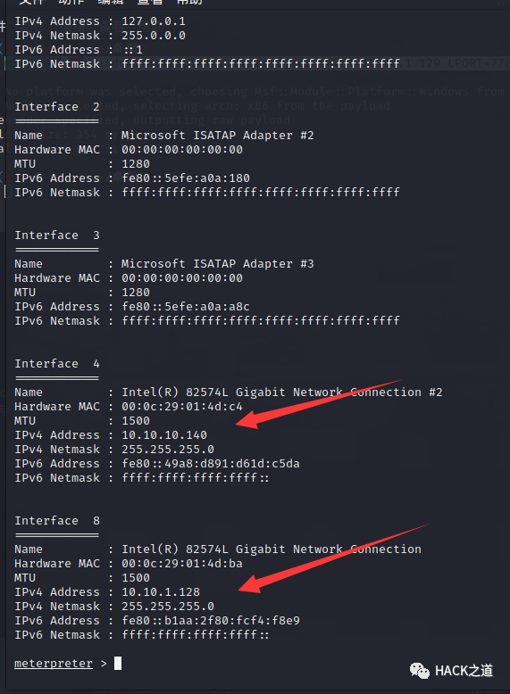This screenshot has width=510, height=694.
Task: Click the underlined meterpreter prompt text
Action: [54, 664]
